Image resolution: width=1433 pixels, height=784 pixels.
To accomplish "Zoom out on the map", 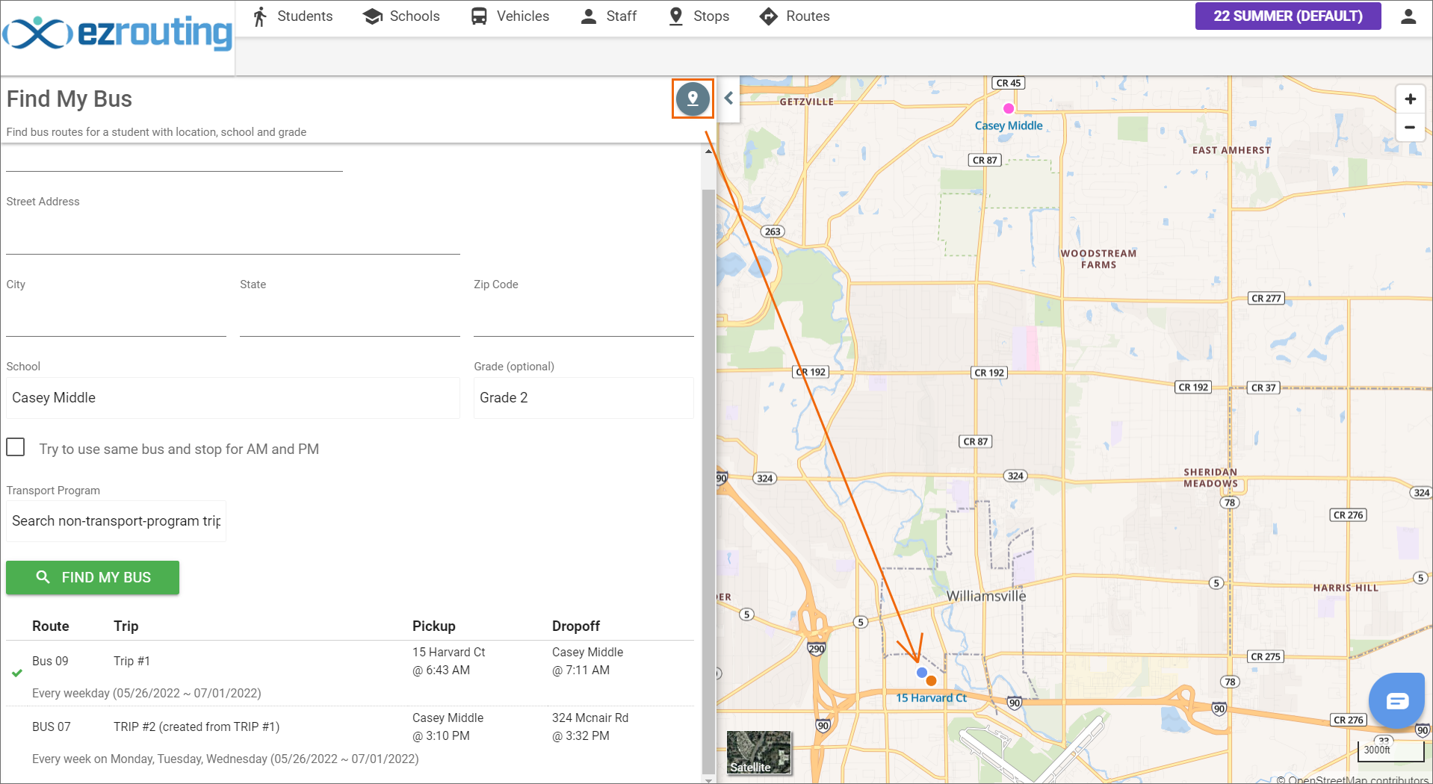I will tap(1410, 127).
